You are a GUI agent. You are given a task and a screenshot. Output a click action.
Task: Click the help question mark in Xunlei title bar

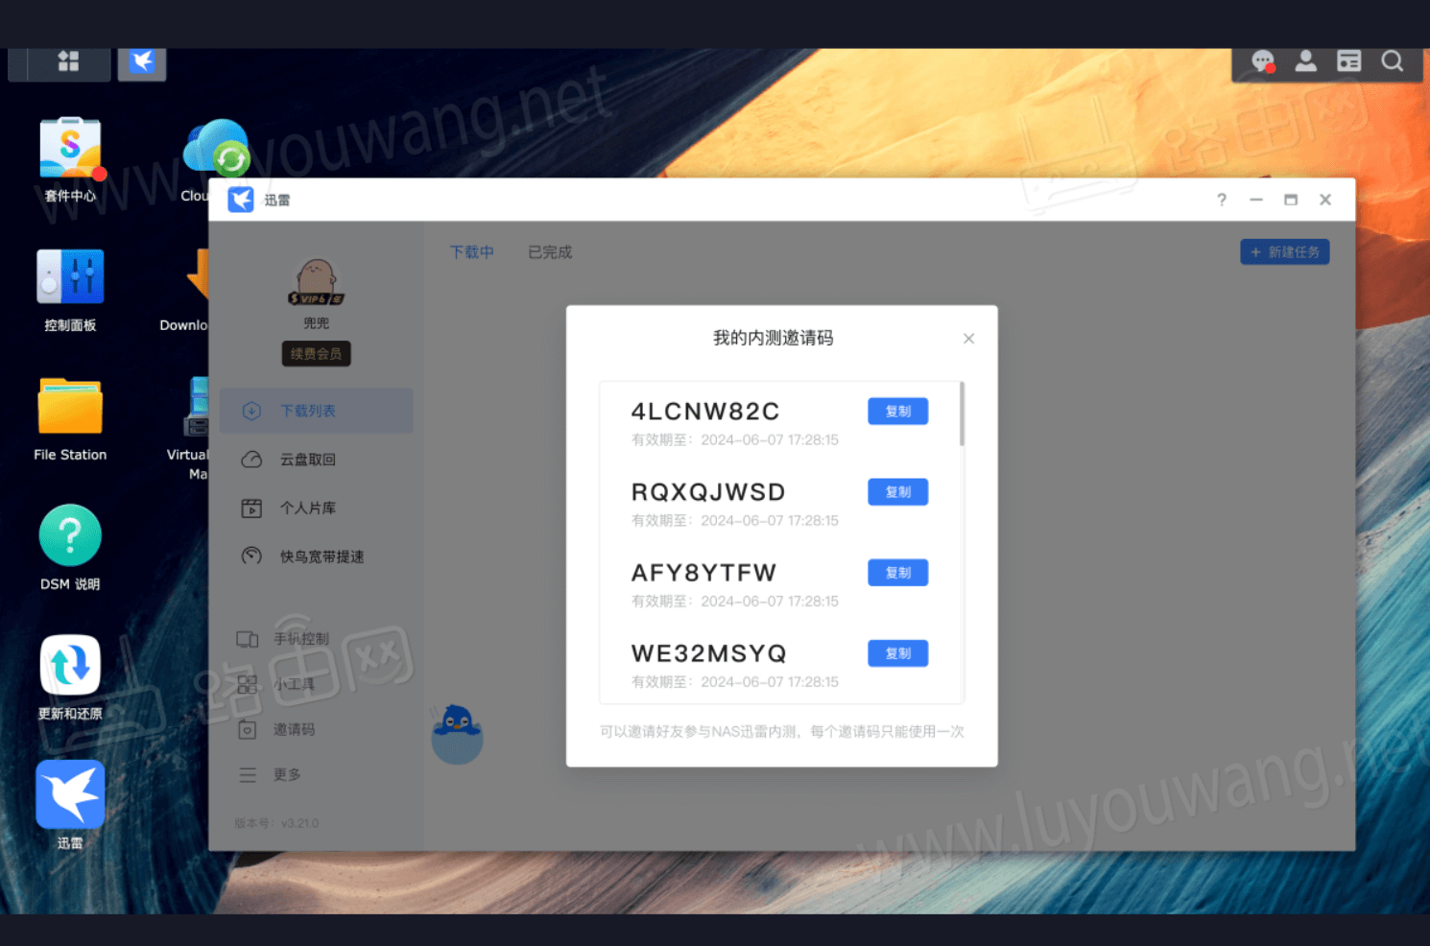[x=1222, y=200]
